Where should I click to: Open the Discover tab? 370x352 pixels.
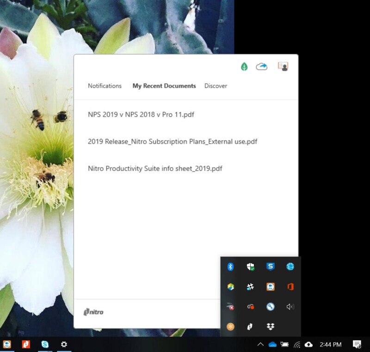coord(216,86)
